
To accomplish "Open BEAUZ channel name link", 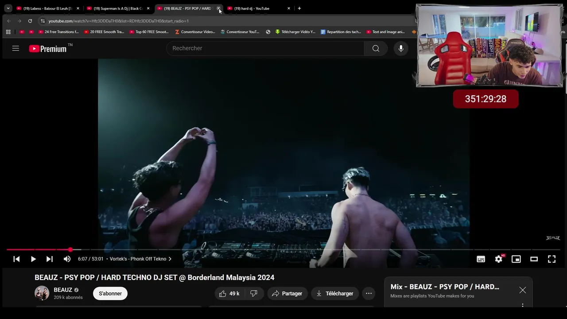I will click(63, 290).
